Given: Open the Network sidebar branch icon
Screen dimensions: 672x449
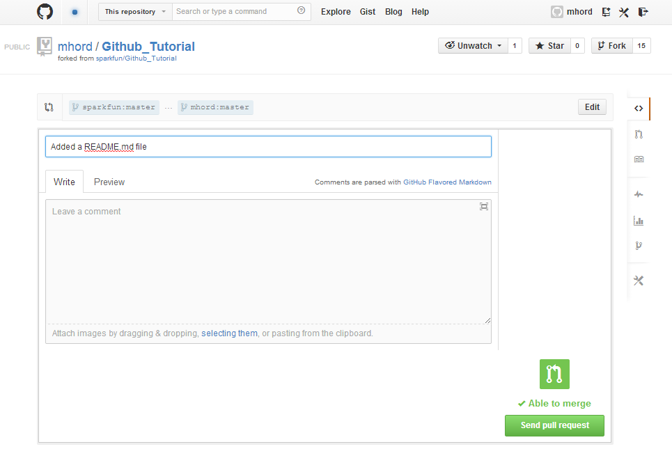Looking at the screenshot, I should 639,246.
